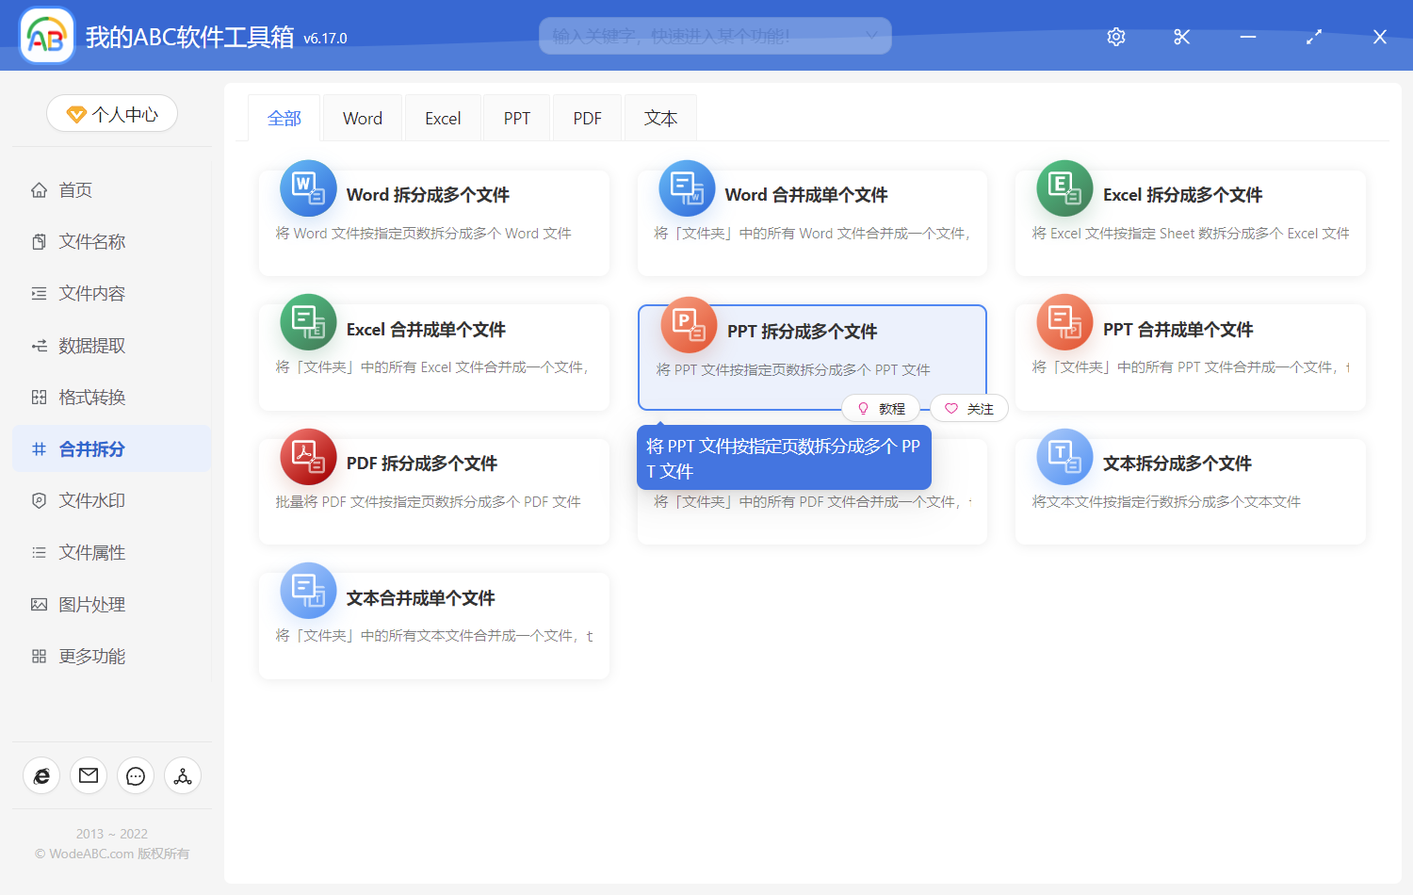The width and height of the screenshot is (1413, 895).
Task: Open the chat bubble icon in sidebar
Action: coord(136,775)
